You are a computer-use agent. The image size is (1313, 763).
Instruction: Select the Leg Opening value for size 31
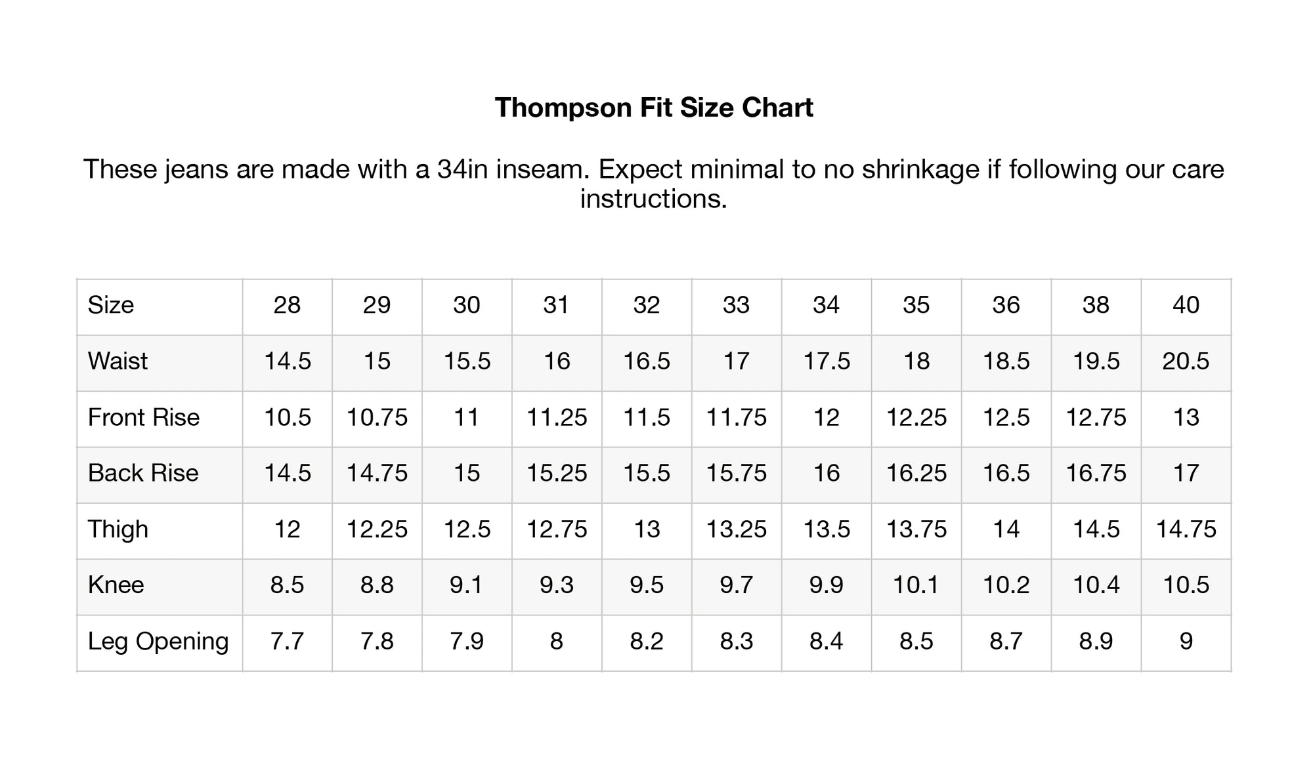[x=557, y=641]
